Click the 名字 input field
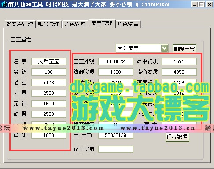The height and width of the screenshot is (169, 214). click(49, 61)
